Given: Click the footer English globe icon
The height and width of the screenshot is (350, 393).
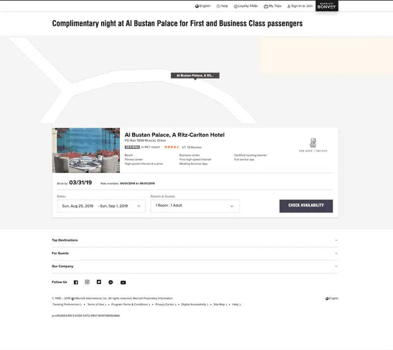Looking at the screenshot, I should tap(327, 298).
